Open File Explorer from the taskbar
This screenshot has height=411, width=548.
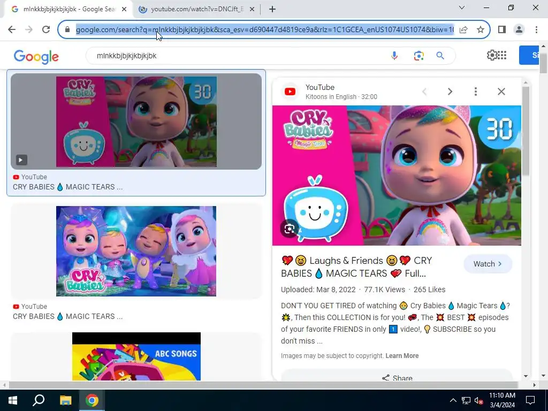(x=65, y=400)
